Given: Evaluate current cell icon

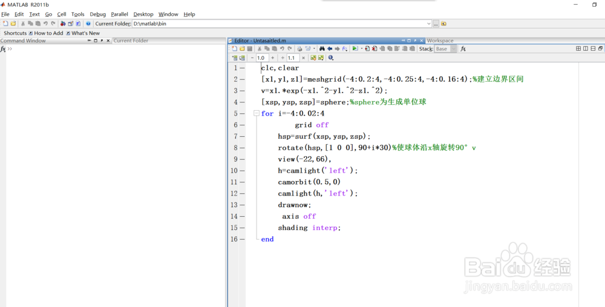Looking at the screenshot, I should 234,58.
